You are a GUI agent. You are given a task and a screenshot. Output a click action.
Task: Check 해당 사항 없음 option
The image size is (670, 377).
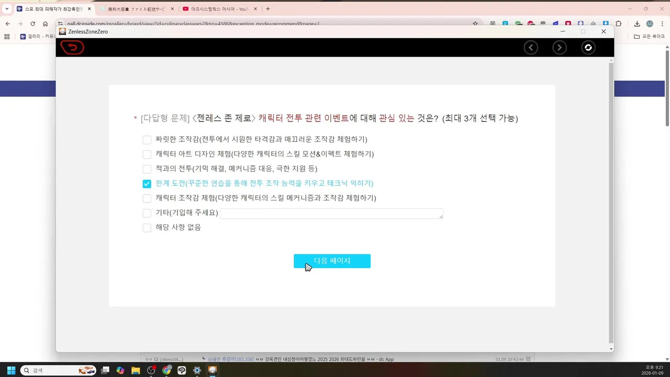[x=147, y=228]
